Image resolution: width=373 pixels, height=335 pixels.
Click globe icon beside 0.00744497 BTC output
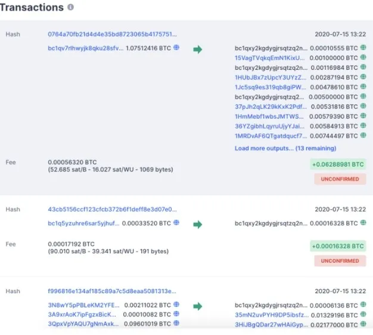point(363,136)
